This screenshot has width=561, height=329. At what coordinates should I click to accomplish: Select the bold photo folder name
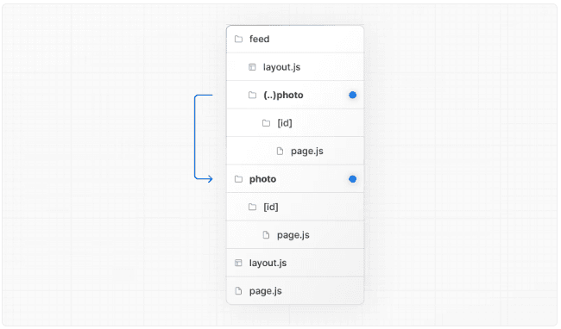(x=262, y=179)
